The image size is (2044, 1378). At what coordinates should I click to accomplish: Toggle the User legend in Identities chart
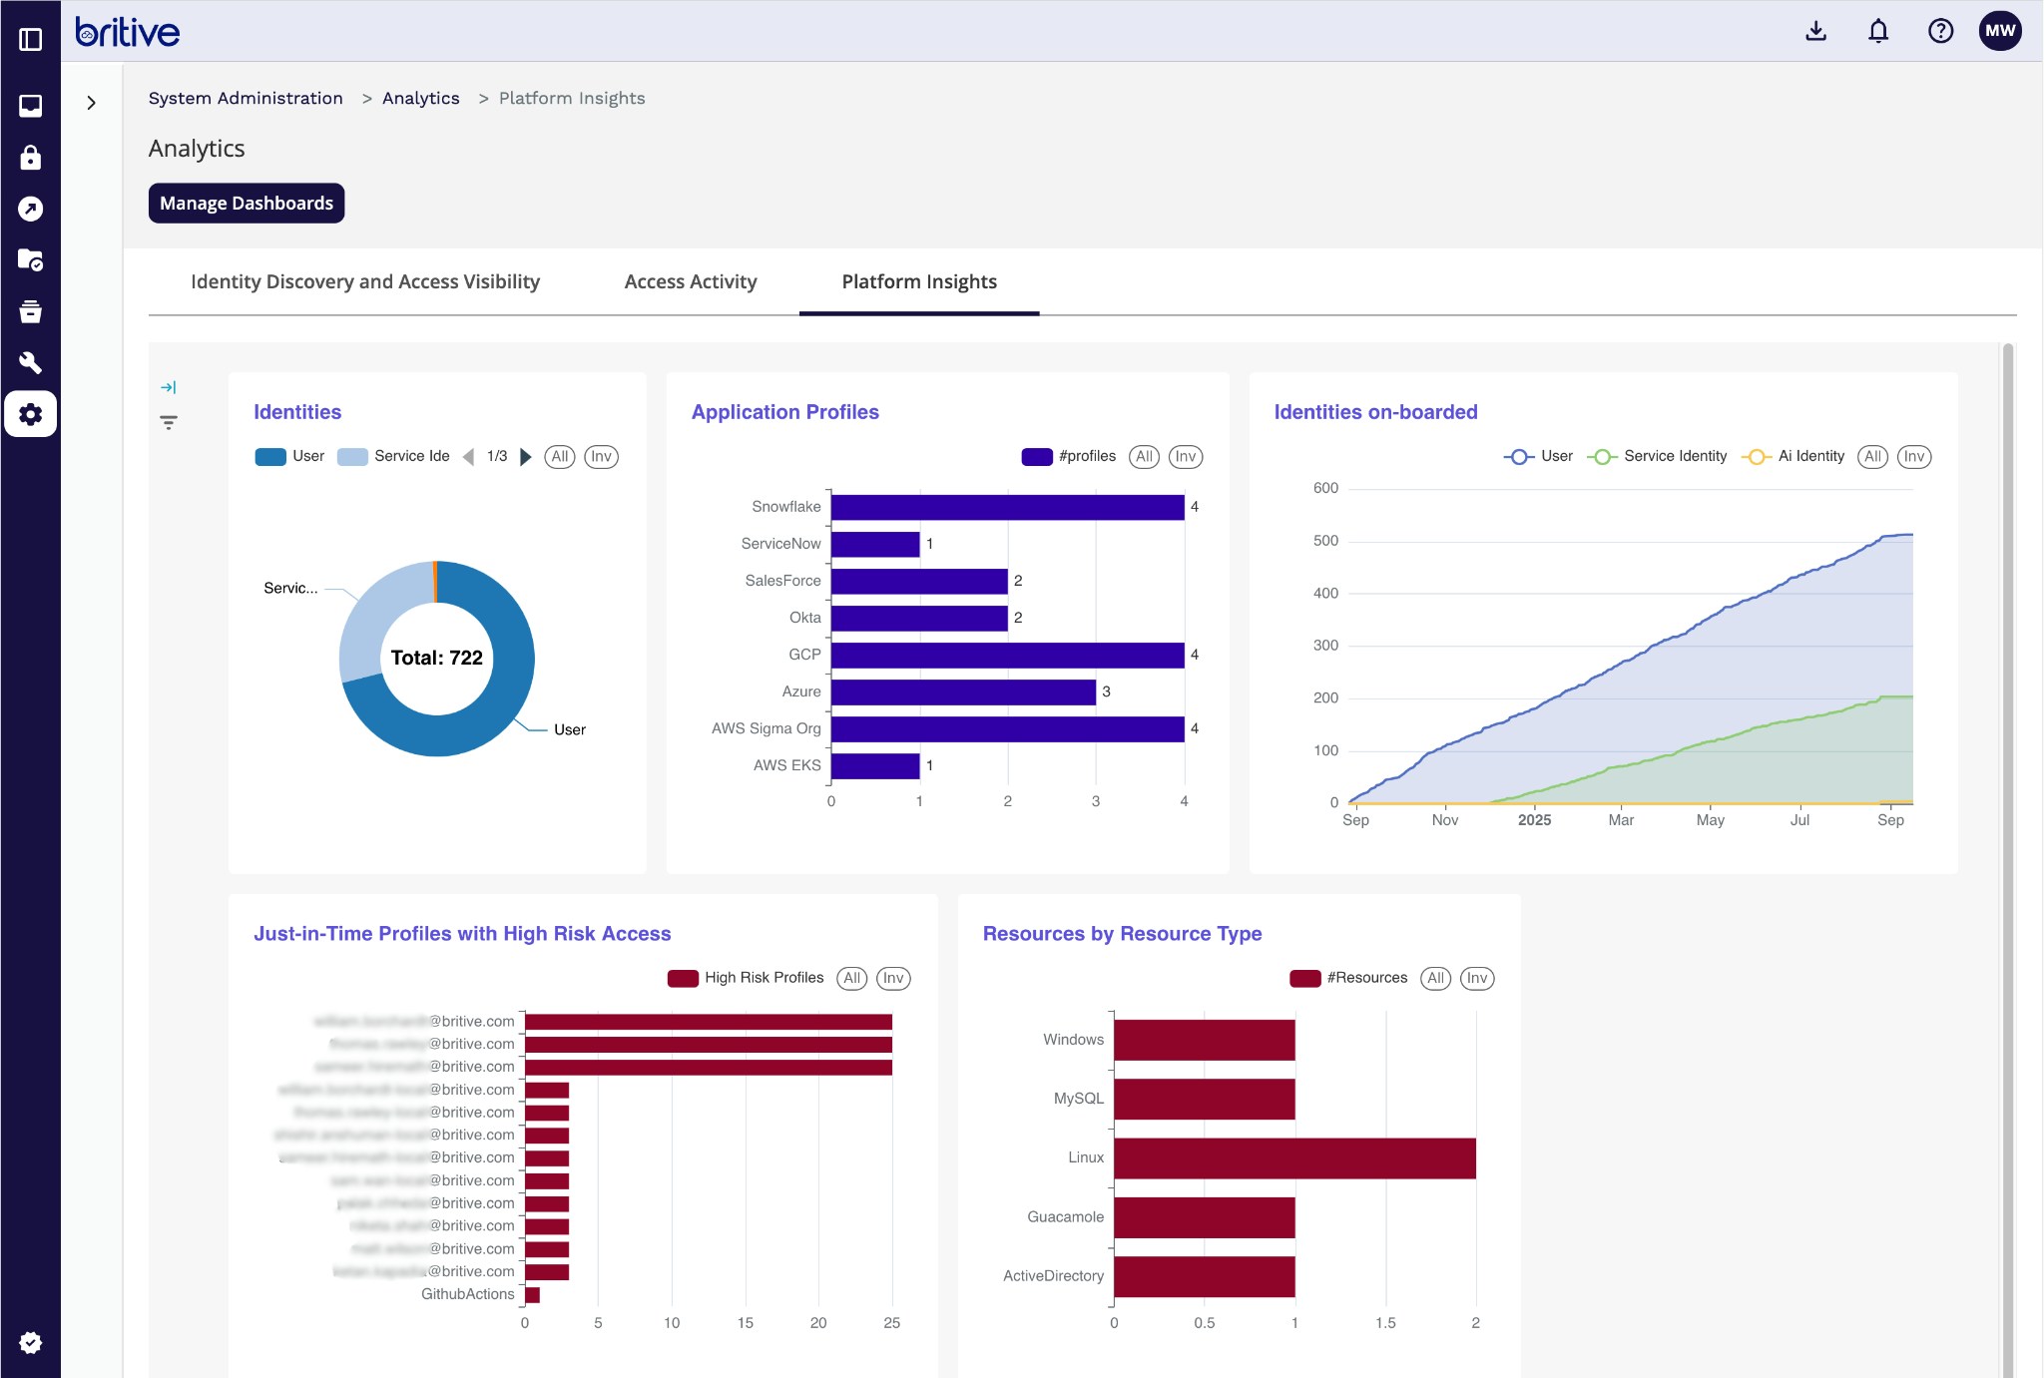tap(289, 456)
